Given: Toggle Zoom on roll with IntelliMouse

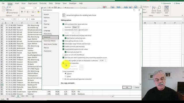Looking at the screenshot, I should [x=63, y=55].
